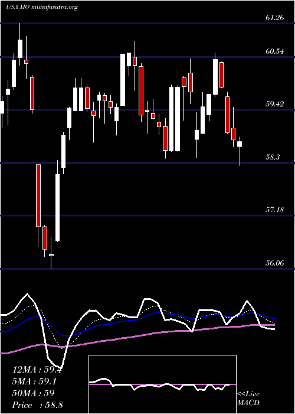The image size is (295, 414).
Task: Click the 58.3 price level label
Action: [x=273, y=157]
